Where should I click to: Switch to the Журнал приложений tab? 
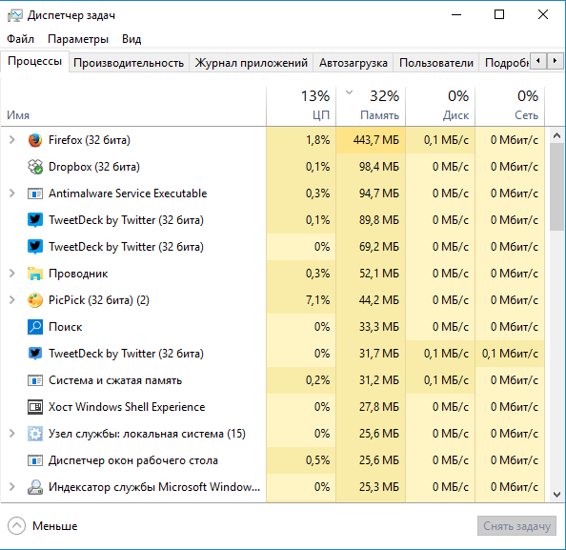point(252,63)
